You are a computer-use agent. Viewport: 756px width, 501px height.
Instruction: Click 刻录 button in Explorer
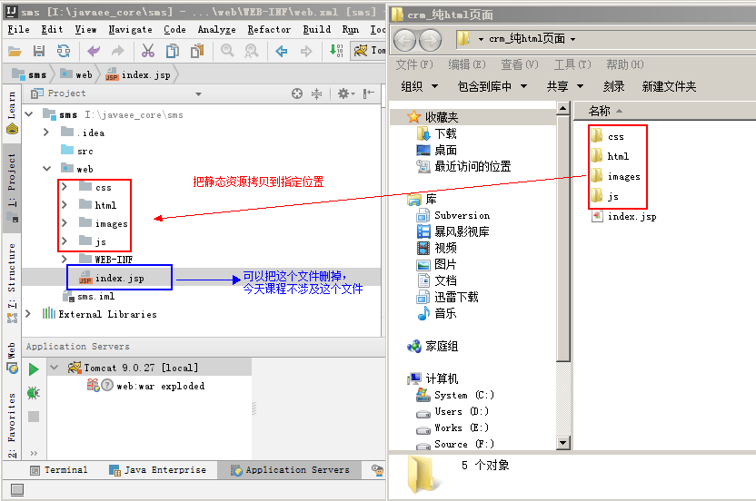pyautogui.click(x=613, y=86)
